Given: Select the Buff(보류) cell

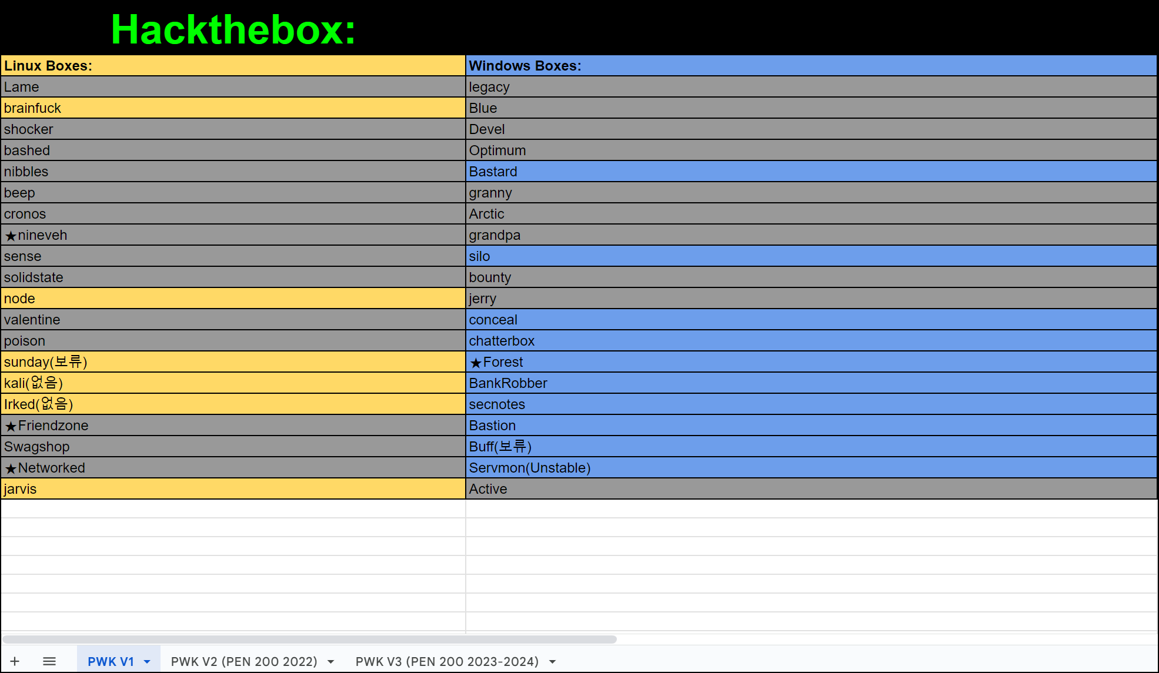Looking at the screenshot, I should tap(811, 447).
